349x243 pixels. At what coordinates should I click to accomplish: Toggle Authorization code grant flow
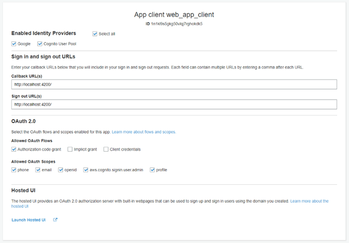[x=14, y=149]
